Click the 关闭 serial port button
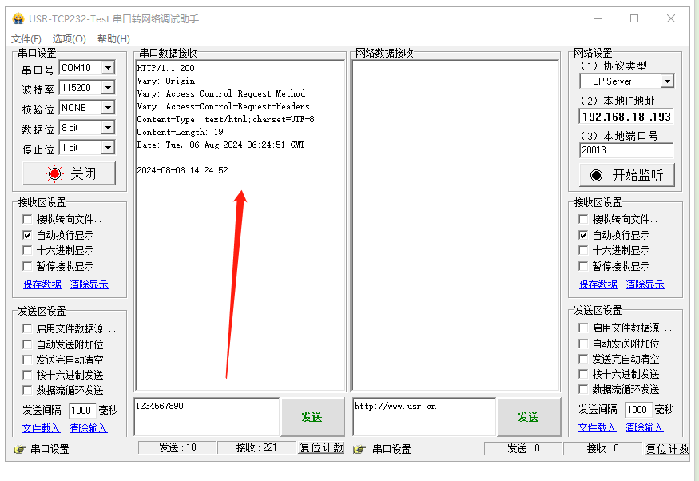The width and height of the screenshot is (699, 481). point(69,173)
